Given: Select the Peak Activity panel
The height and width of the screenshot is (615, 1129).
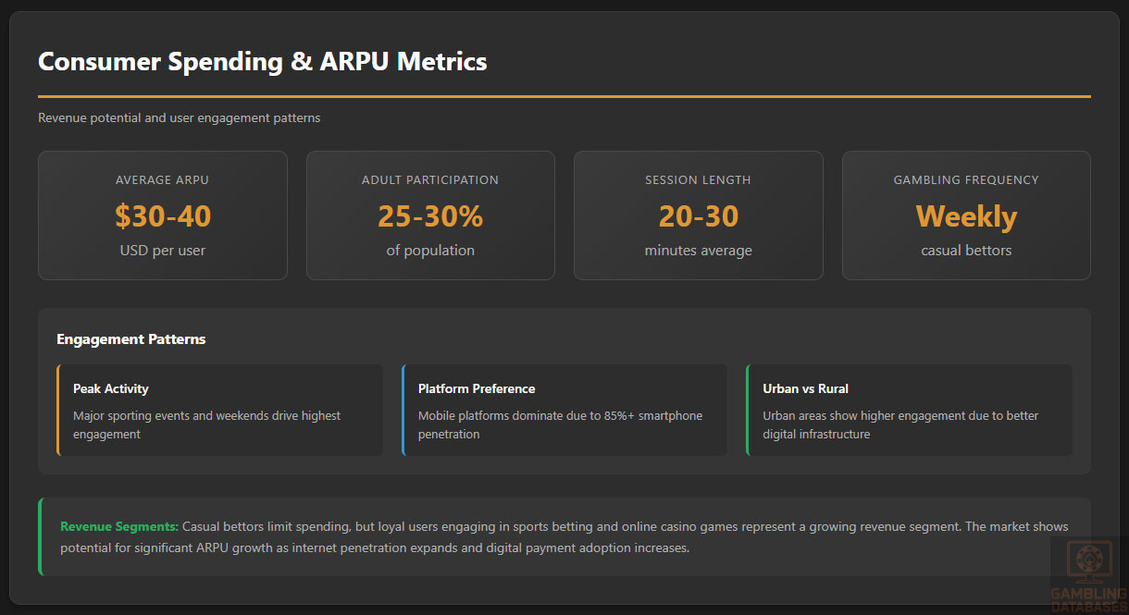Looking at the screenshot, I should click(x=220, y=410).
